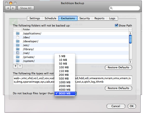
Task: Switch to the Reports tab
Action: click(99, 18)
